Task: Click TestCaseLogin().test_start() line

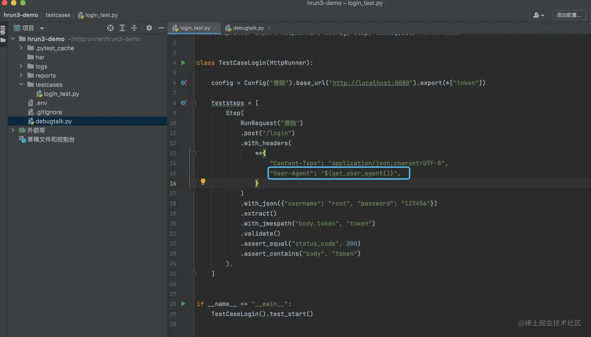Action: [x=262, y=314]
